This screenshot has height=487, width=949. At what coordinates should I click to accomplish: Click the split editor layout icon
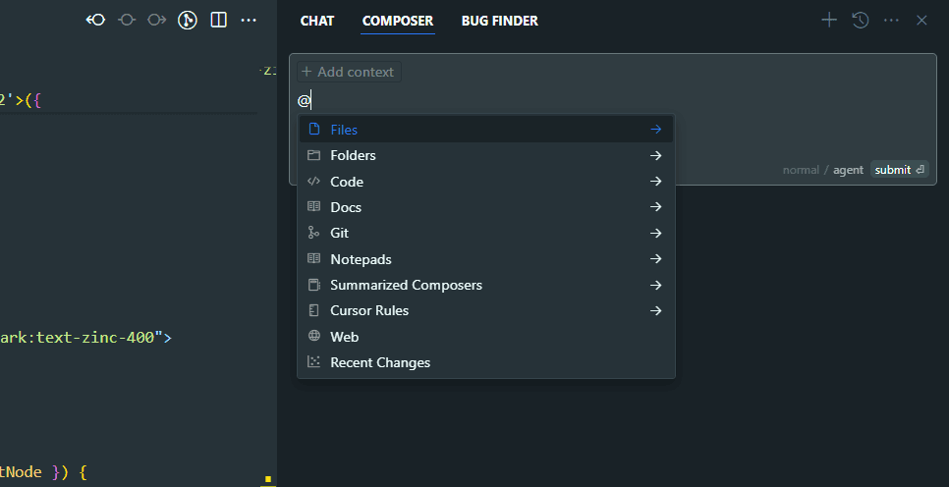[x=218, y=20]
